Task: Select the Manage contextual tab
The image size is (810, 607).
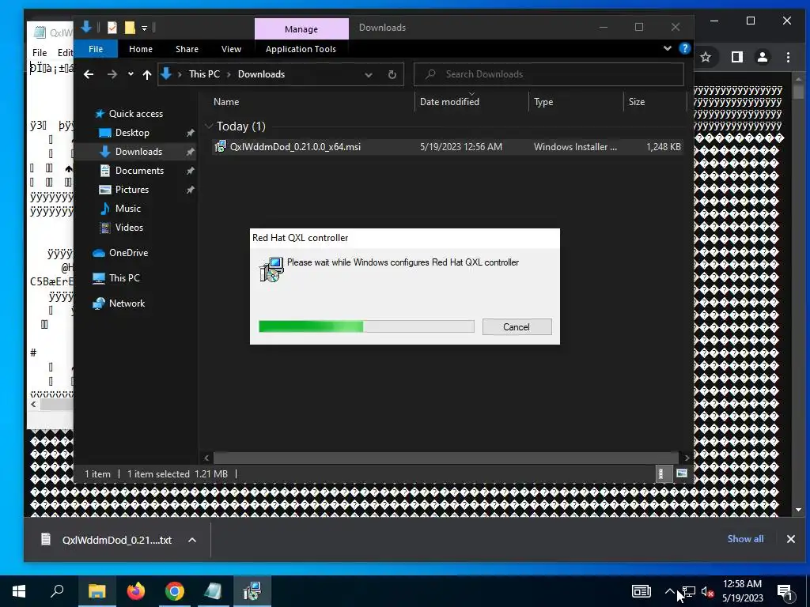Action: pyautogui.click(x=301, y=29)
